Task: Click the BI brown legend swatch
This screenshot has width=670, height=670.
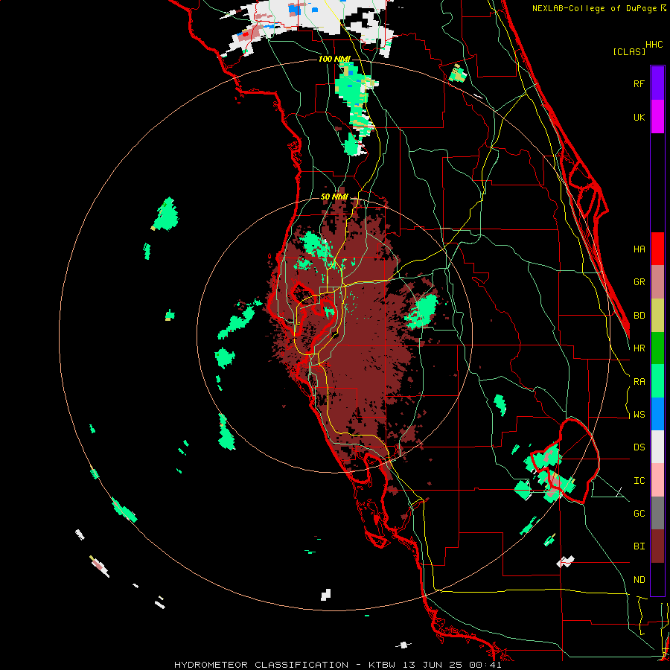Action: point(657,546)
